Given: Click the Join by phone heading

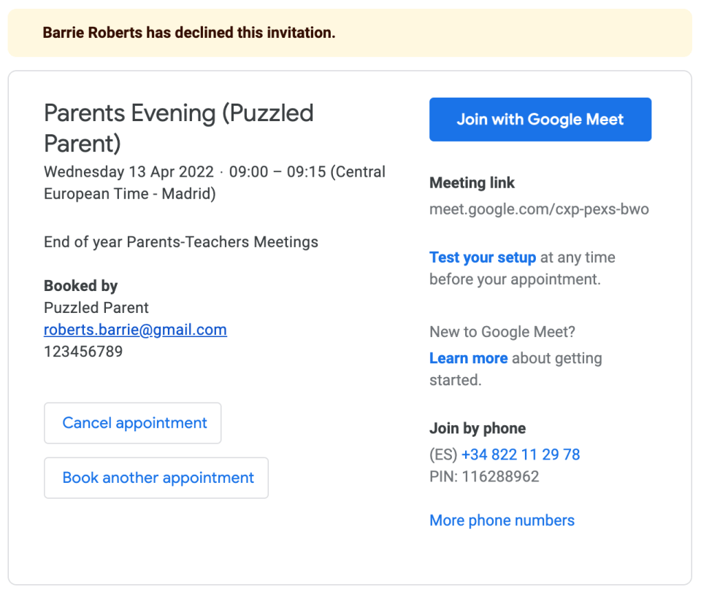Looking at the screenshot, I should [x=478, y=428].
